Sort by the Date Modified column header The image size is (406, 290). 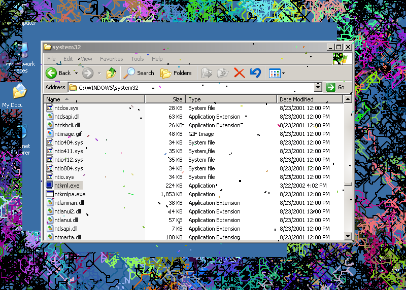coord(310,99)
